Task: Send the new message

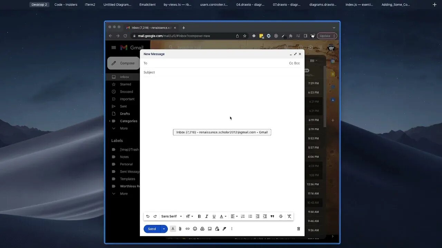Action: (x=152, y=229)
